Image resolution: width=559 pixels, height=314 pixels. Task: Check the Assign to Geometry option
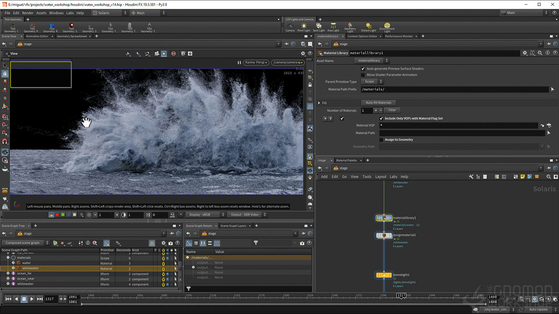tap(381, 140)
